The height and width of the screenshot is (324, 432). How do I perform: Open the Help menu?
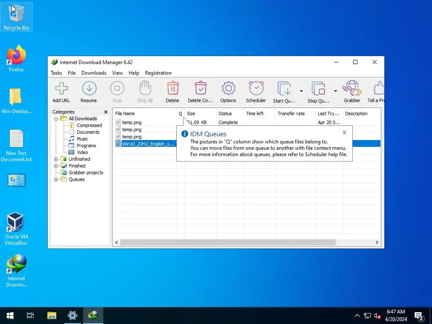[134, 73]
